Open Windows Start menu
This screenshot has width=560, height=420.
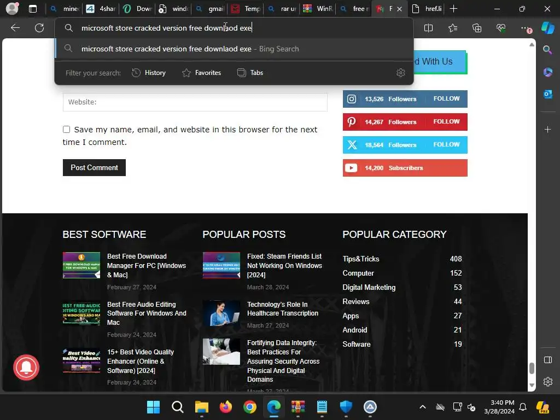tap(154, 407)
